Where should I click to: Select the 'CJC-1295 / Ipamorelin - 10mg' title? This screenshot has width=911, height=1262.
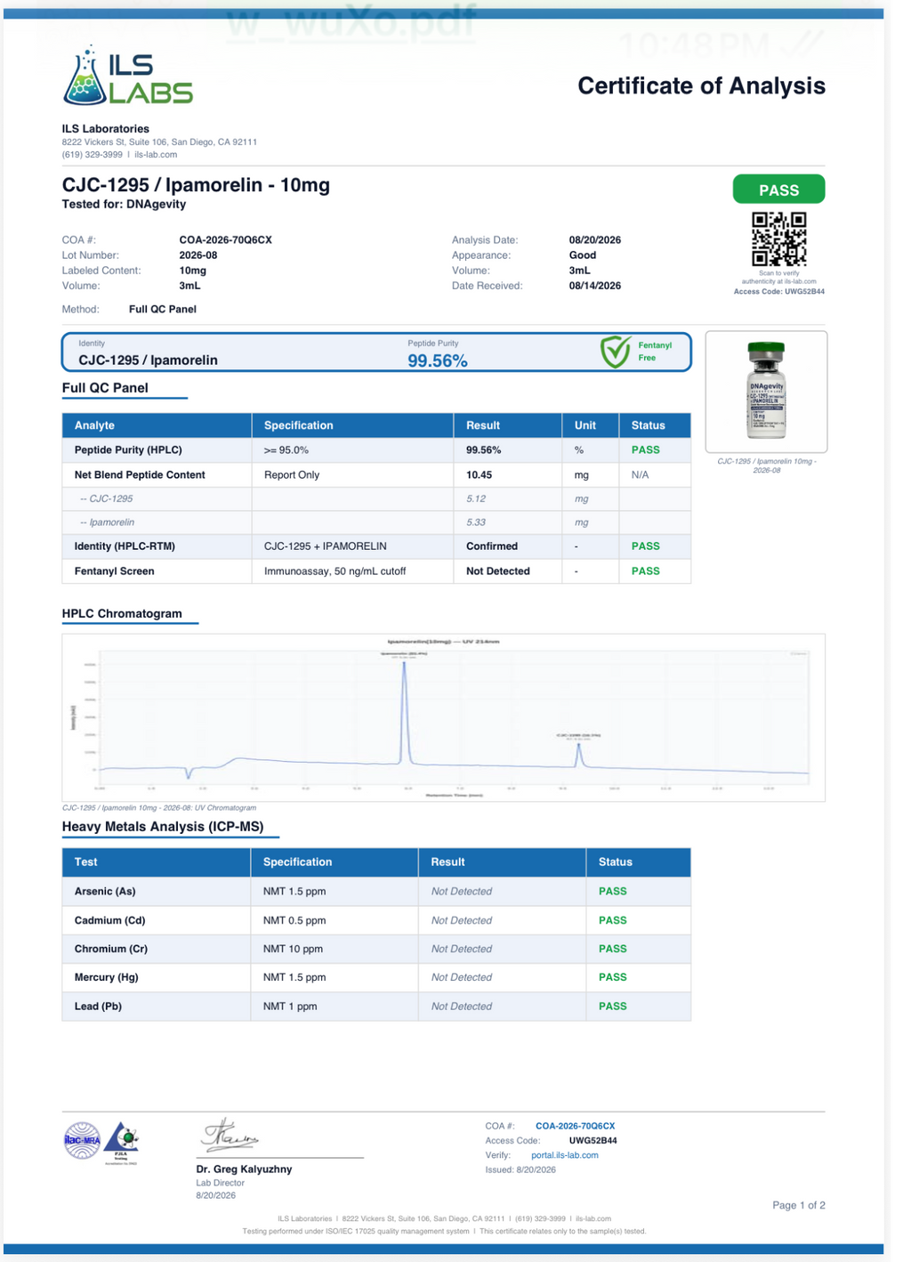click(196, 185)
